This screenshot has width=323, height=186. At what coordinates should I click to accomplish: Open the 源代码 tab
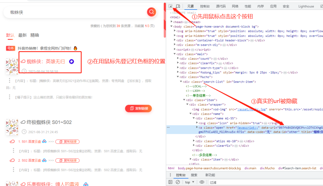click(x=221, y=6)
